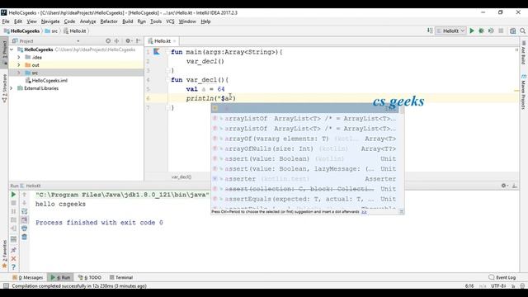Screen dimensions: 528x297
Task: Click Hello.kt breadcrumb in navigation bar
Action: click(75, 31)
